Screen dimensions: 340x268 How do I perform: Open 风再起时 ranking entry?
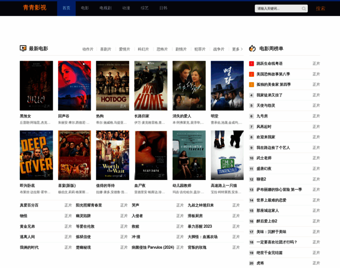click(x=264, y=127)
